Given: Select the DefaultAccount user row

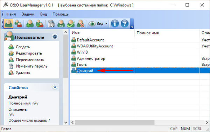Looking at the screenshot, I should point(140,40).
